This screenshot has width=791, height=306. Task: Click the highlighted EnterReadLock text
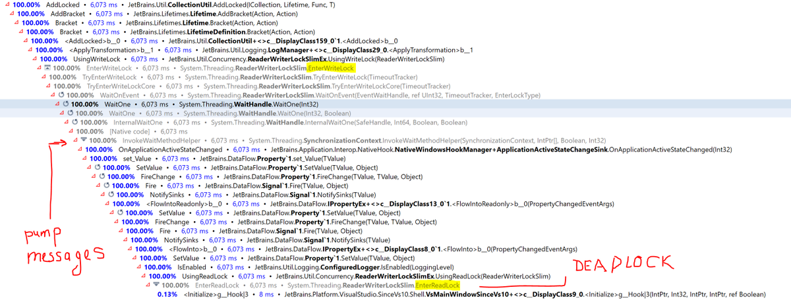(x=438, y=285)
